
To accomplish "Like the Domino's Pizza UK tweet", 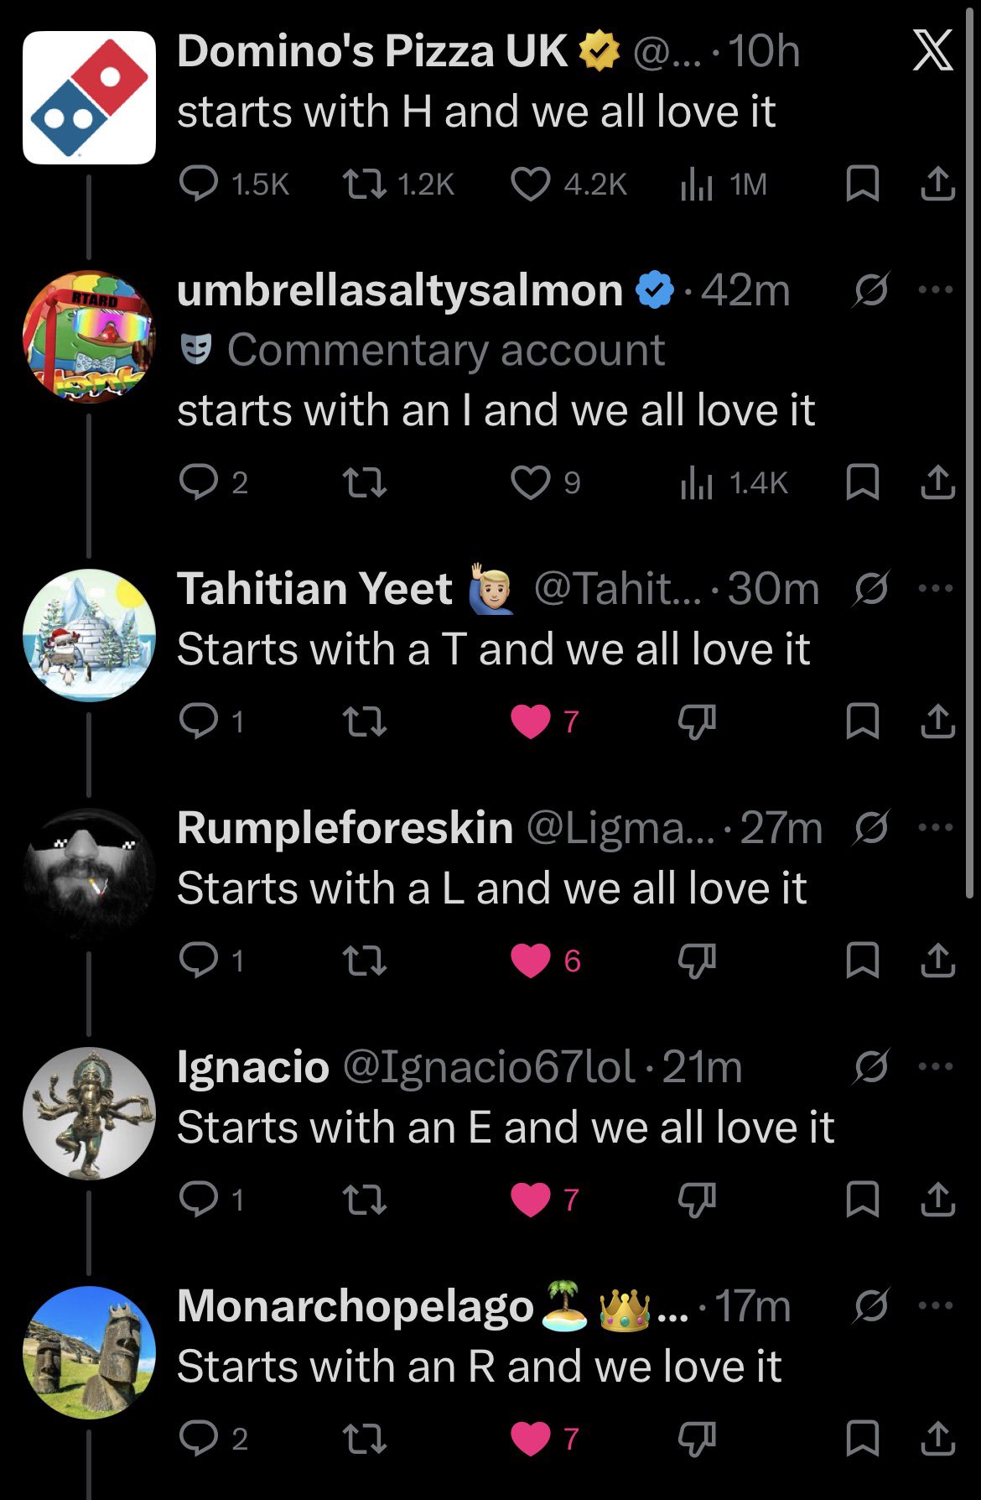I will coord(531,184).
